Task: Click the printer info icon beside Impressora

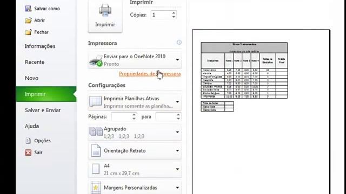Action: point(179,43)
